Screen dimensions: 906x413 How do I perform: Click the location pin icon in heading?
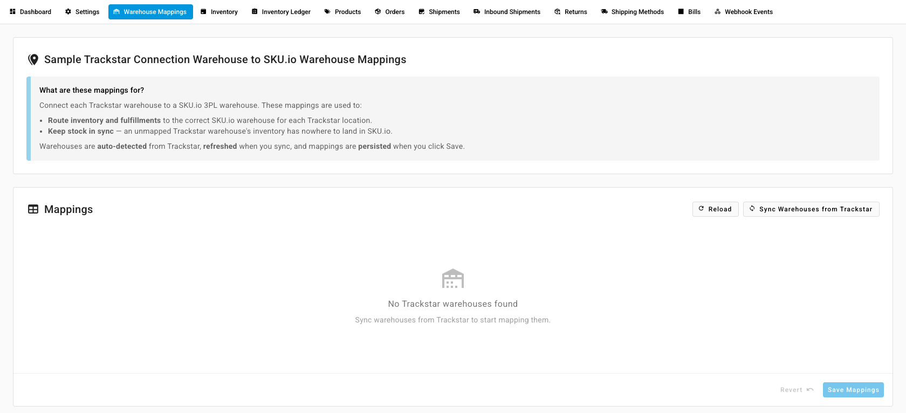(x=33, y=60)
